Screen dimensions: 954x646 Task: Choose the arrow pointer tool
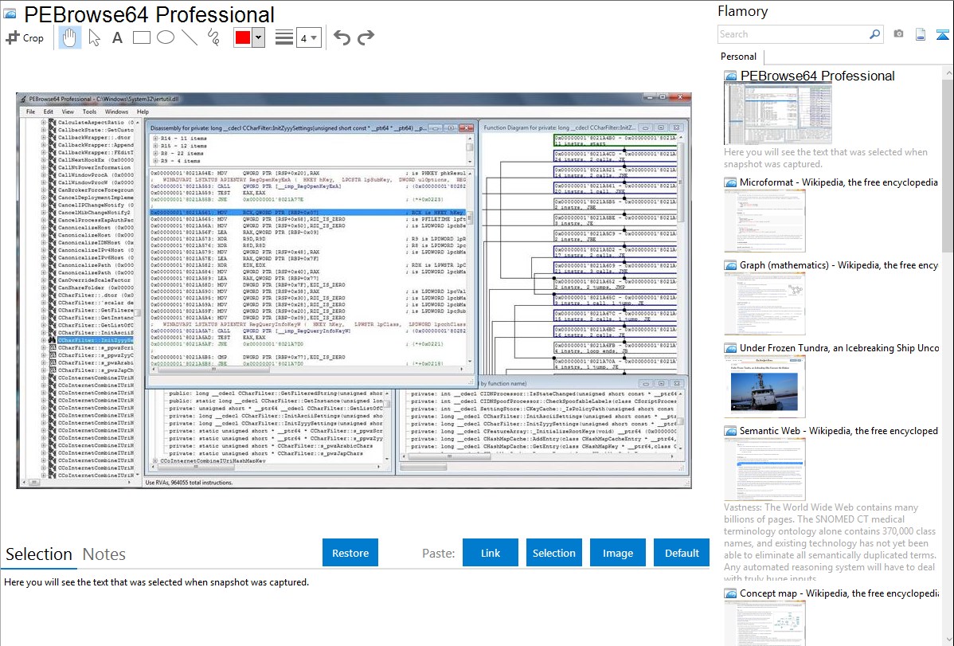(94, 37)
